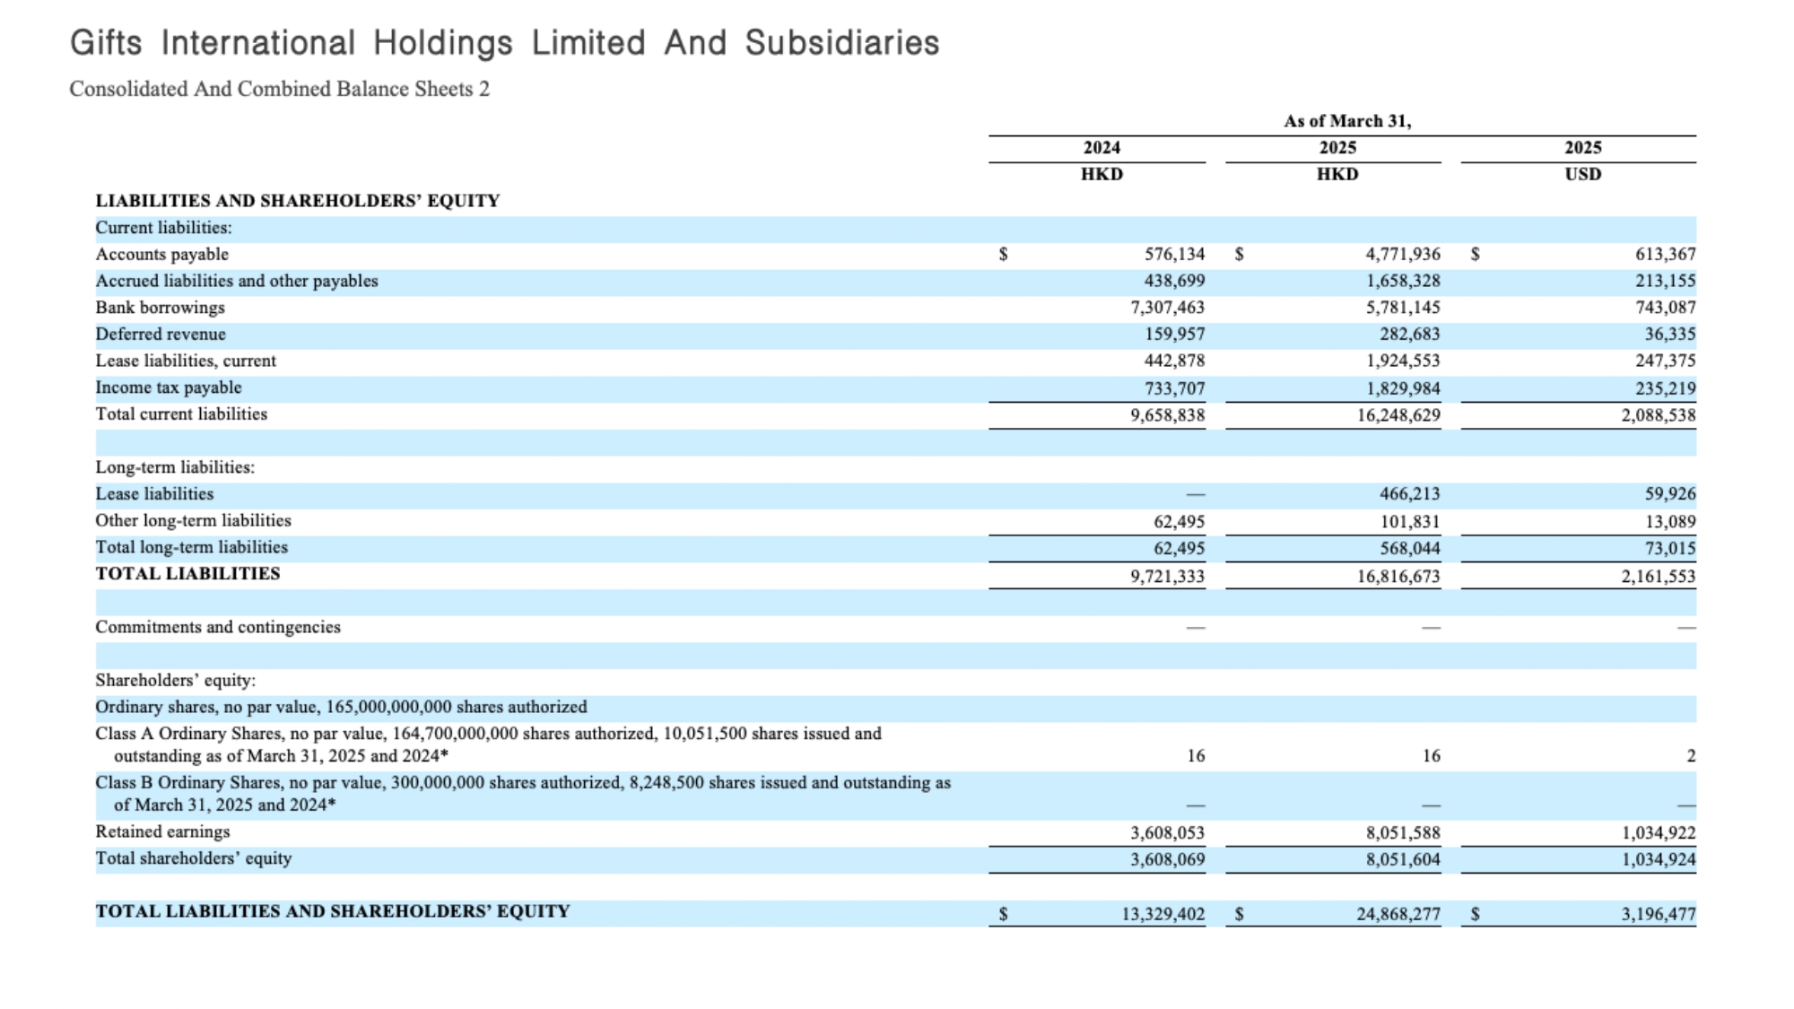The height and width of the screenshot is (1009, 1794).
Task: Select Retained earnings 2024 value 3,608,053
Action: 1167,833
